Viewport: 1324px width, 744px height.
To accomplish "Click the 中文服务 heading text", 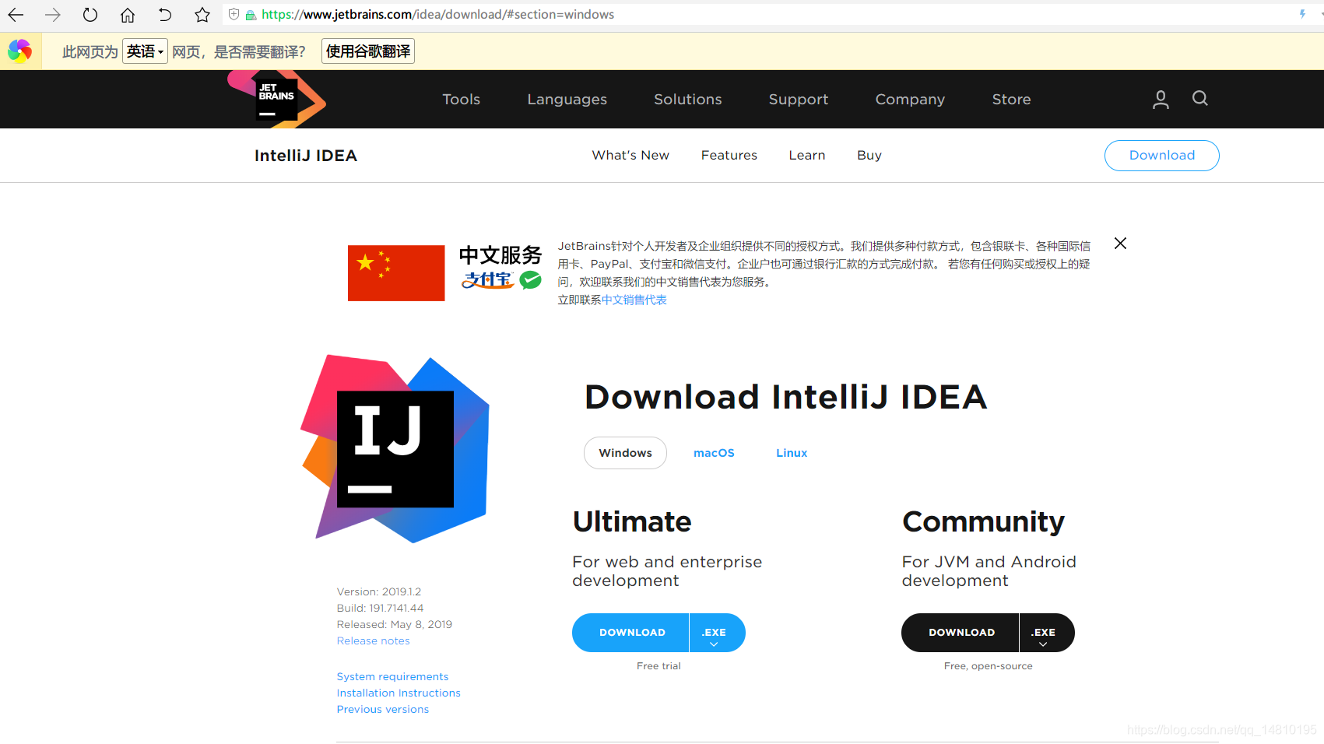I will 500,255.
